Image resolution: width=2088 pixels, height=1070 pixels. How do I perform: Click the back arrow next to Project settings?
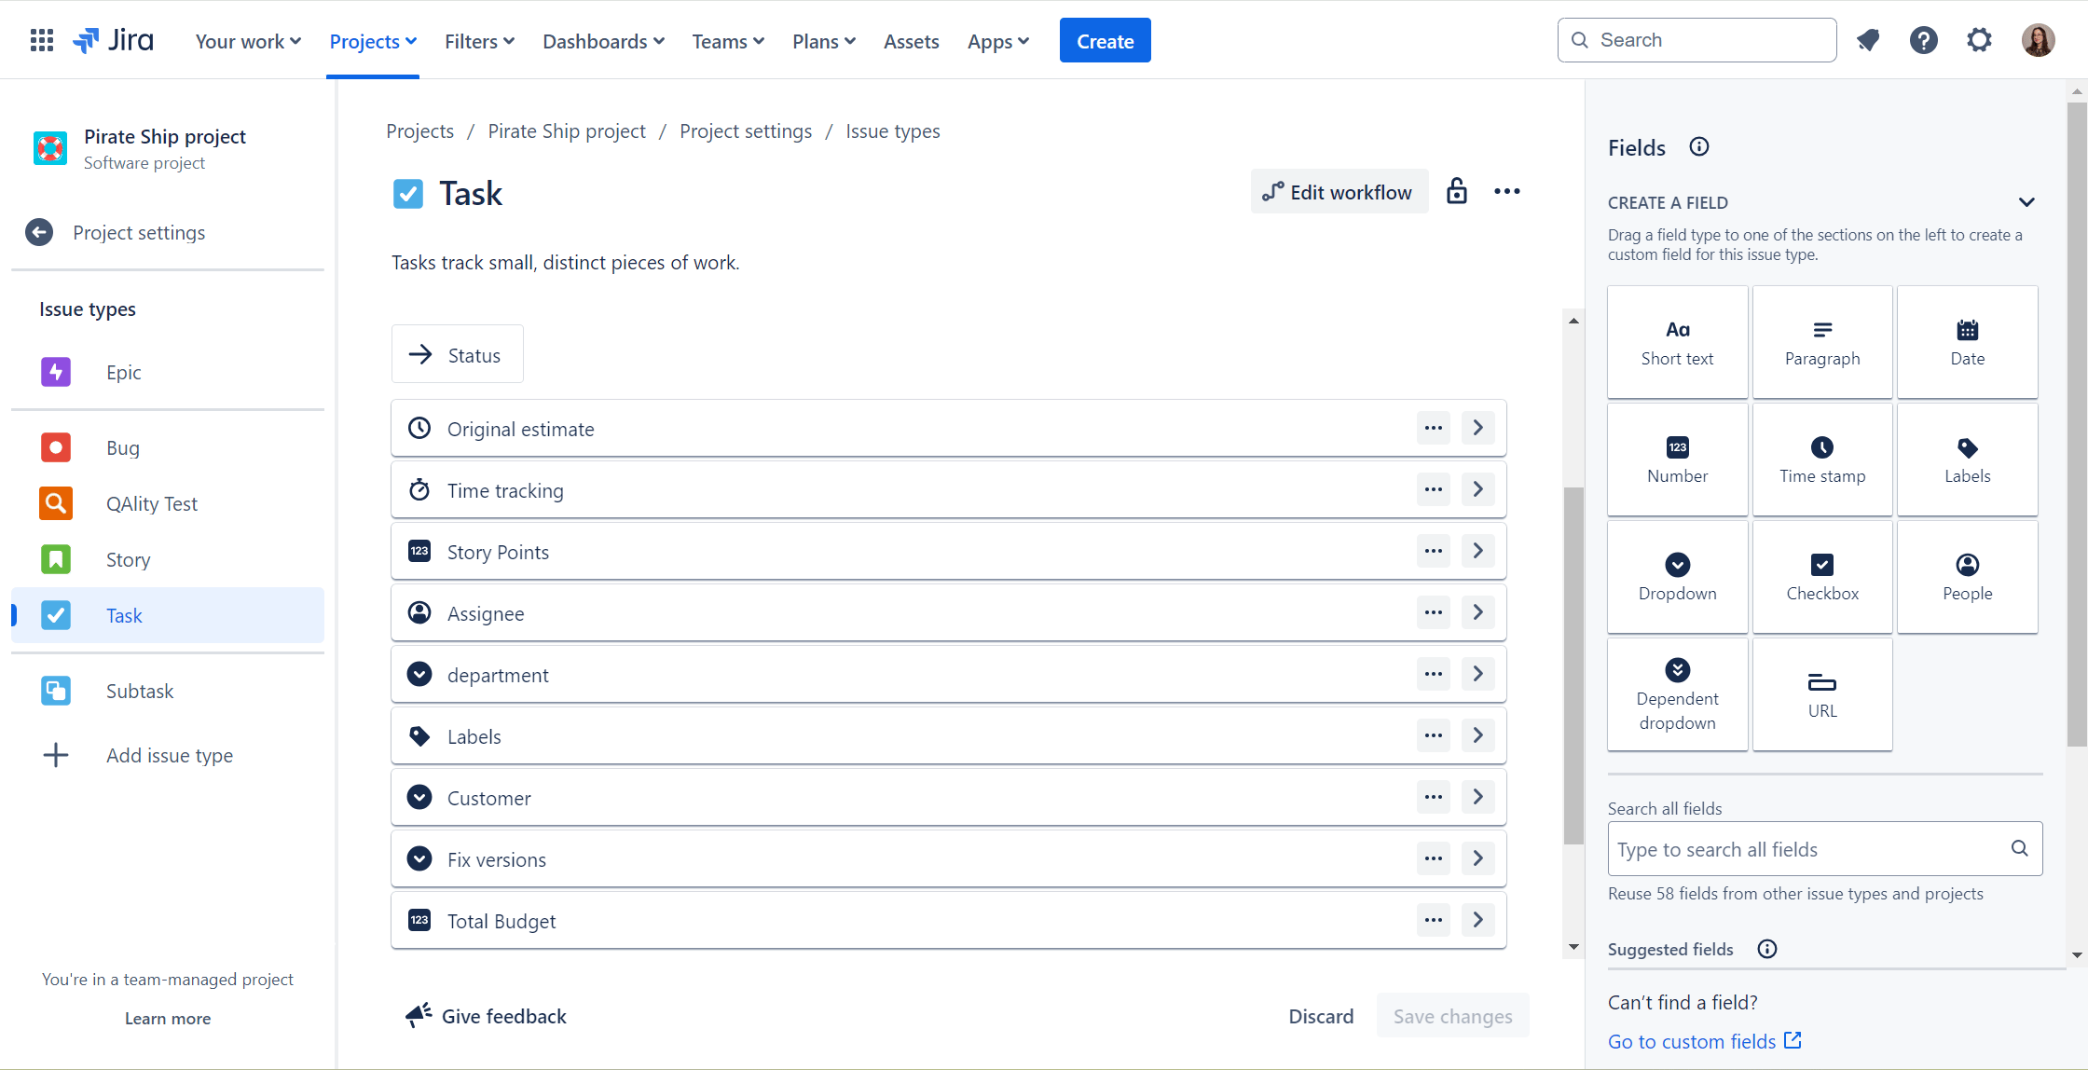pos(39,232)
